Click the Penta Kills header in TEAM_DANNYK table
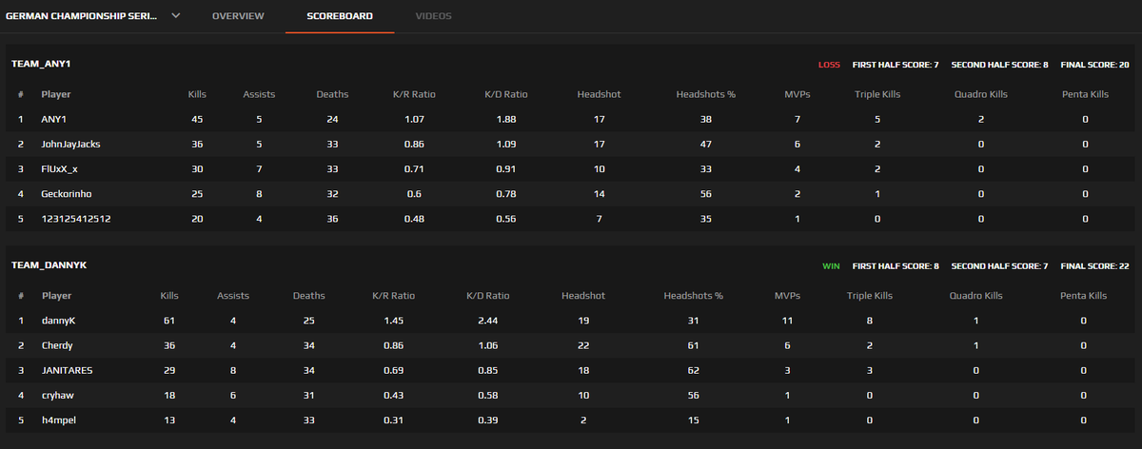 click(x=1083, y=297)
